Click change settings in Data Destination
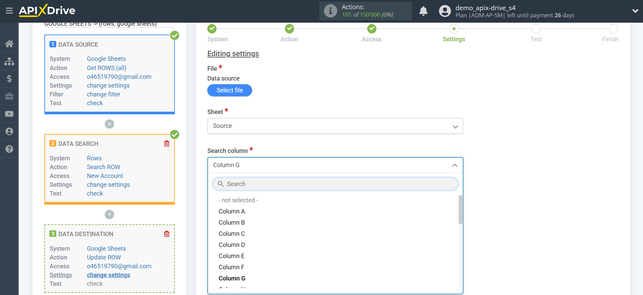This screenshot has height=295, width=643. pos(108,275)
